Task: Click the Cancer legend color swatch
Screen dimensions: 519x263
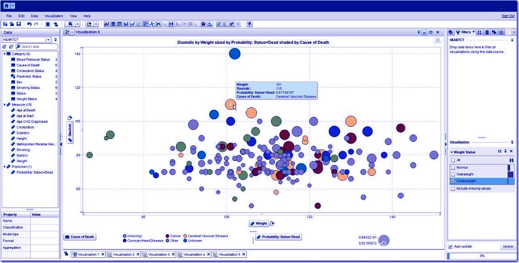Action: coord(167,236)
